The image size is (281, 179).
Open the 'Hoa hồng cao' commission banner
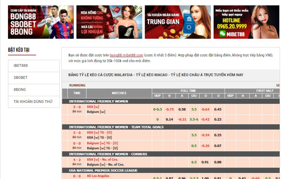click(x=109, y=22)
